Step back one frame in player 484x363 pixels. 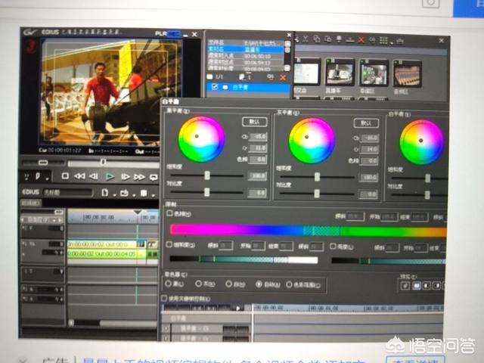[x=94, y=176]
